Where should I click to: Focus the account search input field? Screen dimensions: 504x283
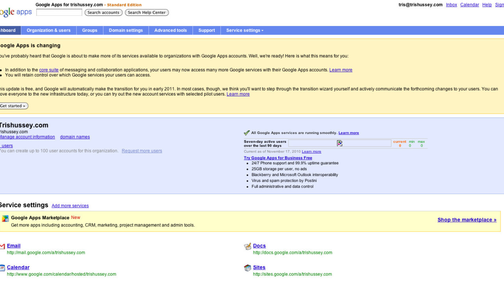click(59, 13)
